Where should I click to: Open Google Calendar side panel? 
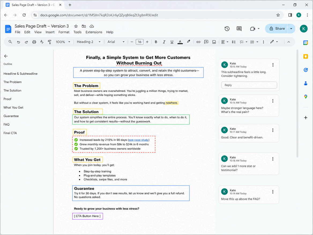click(x=305, y=42)
